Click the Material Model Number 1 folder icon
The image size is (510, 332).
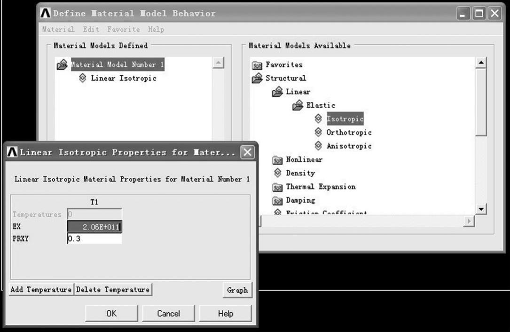62,64
